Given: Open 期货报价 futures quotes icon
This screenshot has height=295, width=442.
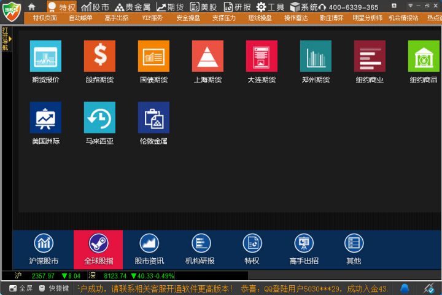Looking at the screenshot, I should coord(45,57).
